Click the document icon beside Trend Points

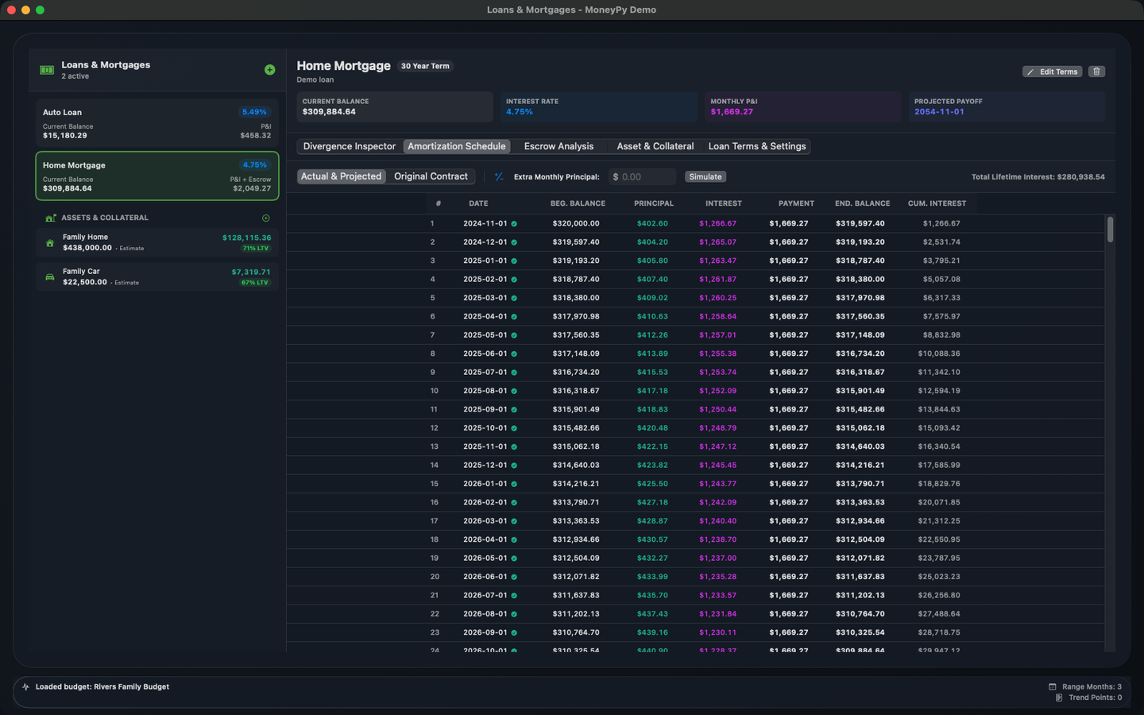[1059, 698]
